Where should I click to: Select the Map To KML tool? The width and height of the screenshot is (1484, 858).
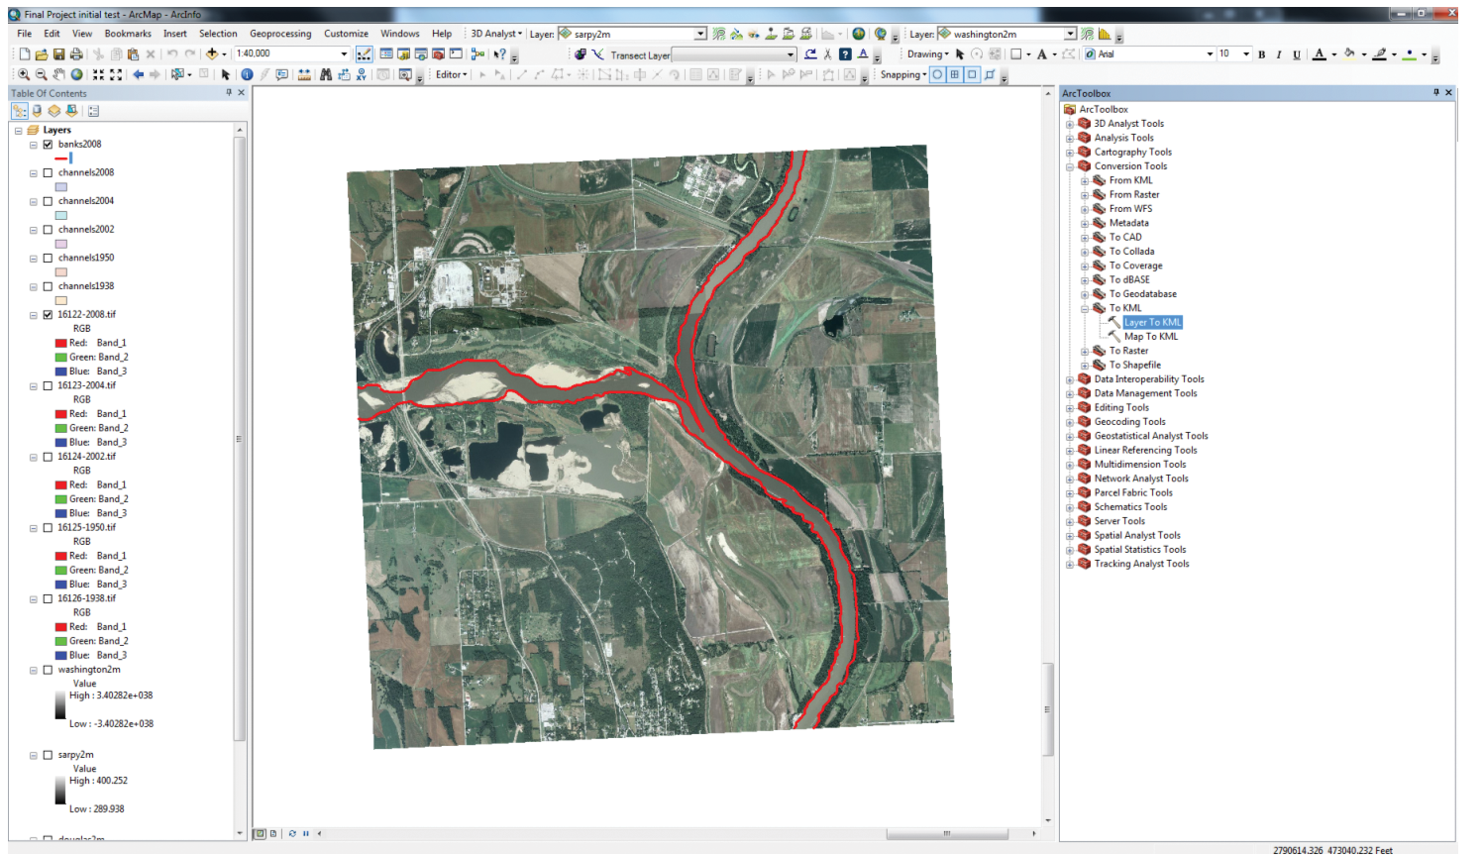tap(1150, 337)
